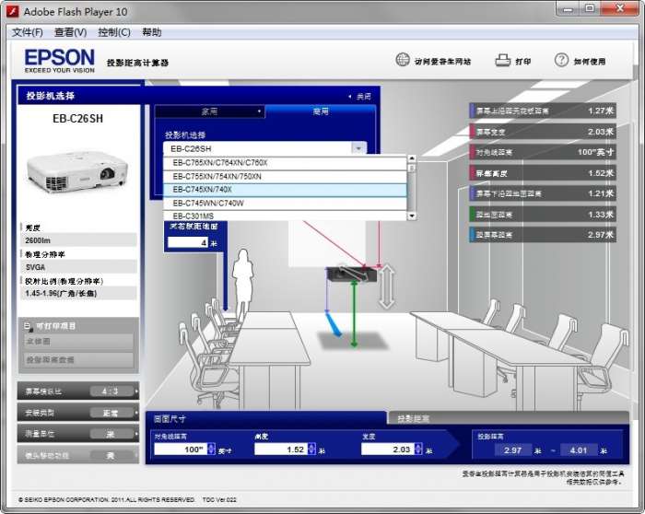Click the 1.21米 screen bottom to floor row
Screen dimensions: 645x514
(x=543, y=193)
